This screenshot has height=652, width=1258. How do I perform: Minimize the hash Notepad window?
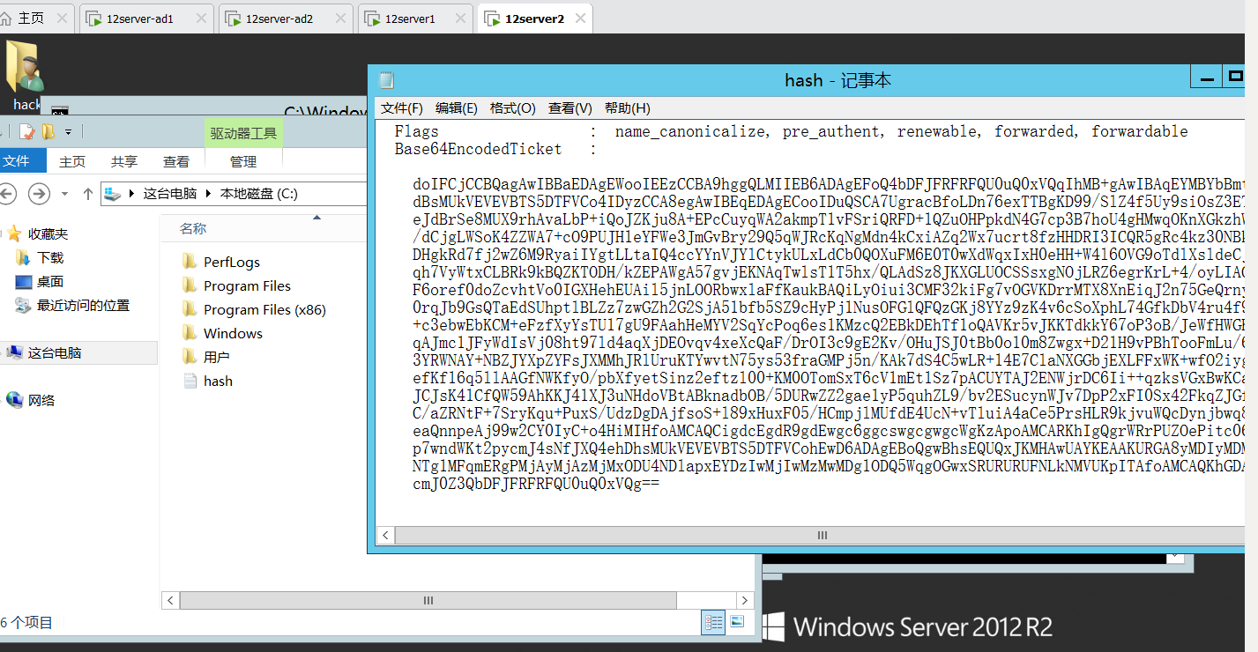[x=1207, y=77]
